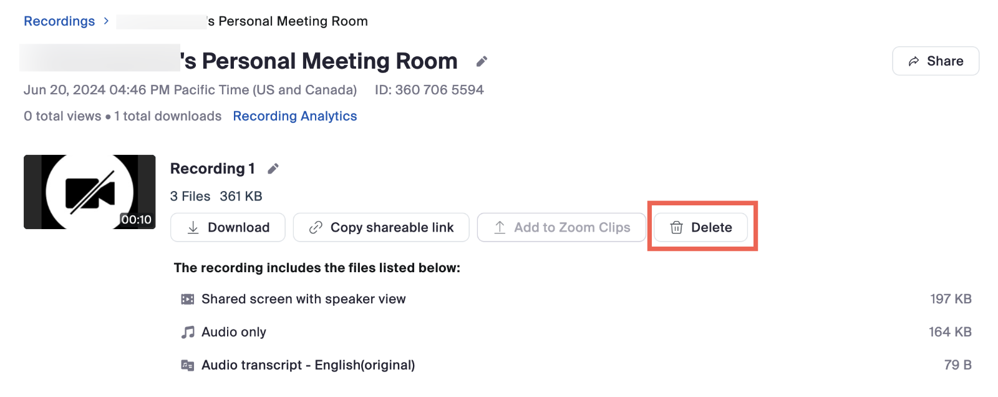Download the recording files
998x397 pixels.
[227, 227]
